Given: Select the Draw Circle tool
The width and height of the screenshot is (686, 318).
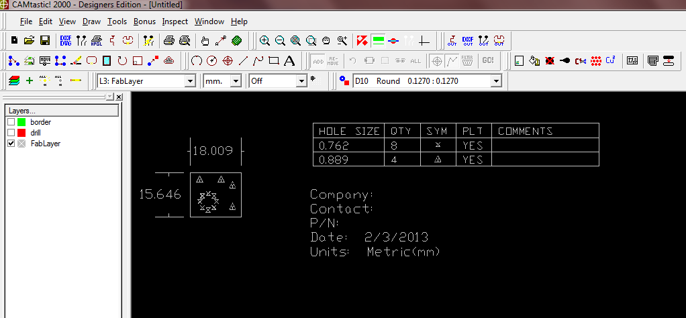Looking at the screenshot, I should point(211,61).
